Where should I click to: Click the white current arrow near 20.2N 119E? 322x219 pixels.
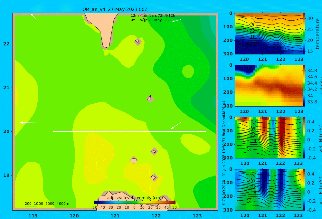(28, 122)
